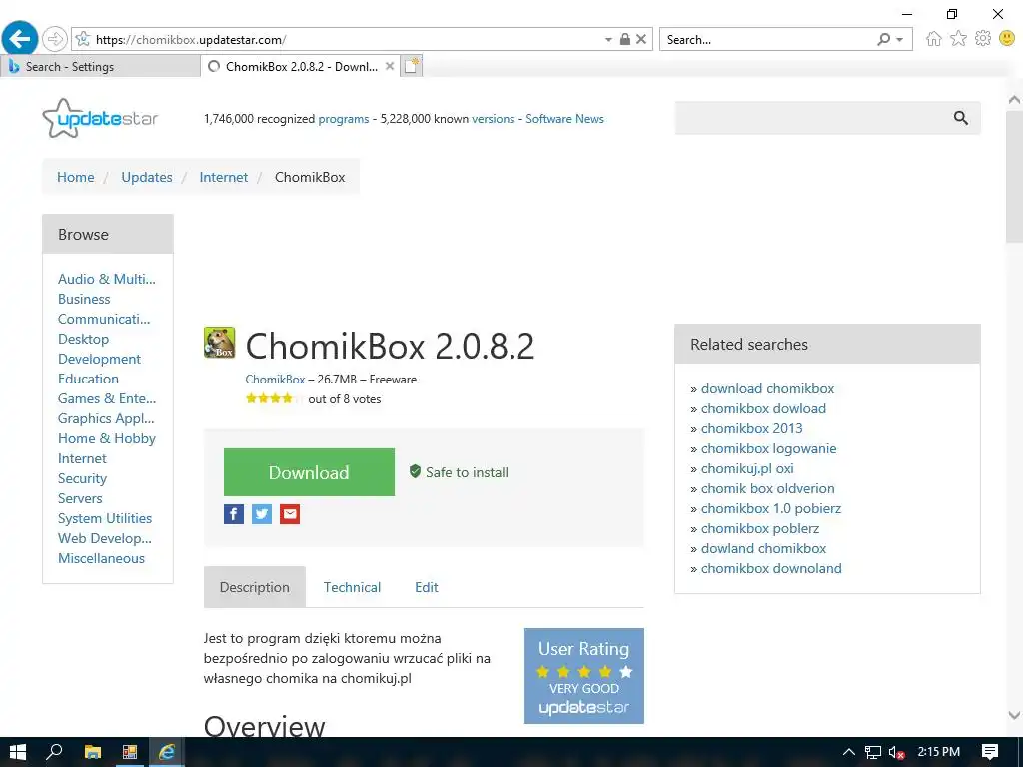Browse the Audio & Multi... category
This screenshot has height=767, width=1023.
106,279
